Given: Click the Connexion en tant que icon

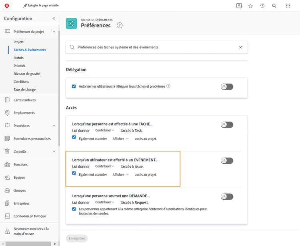Looking at the screenshot, I should click(7, 216).
